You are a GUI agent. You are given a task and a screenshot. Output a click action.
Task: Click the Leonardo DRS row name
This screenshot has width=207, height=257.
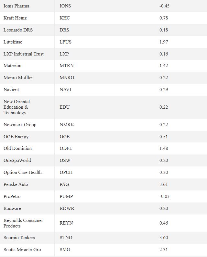[x=18, y=30]
